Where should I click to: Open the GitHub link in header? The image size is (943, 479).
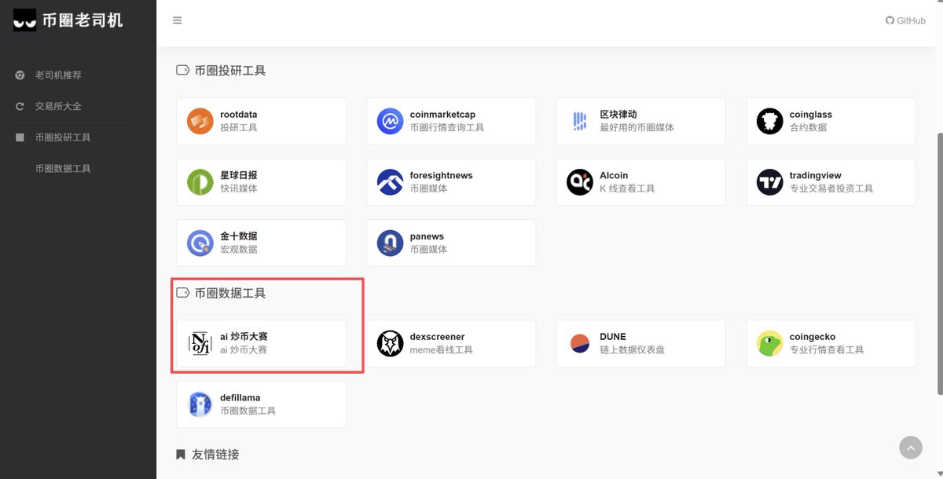(905, 20)
